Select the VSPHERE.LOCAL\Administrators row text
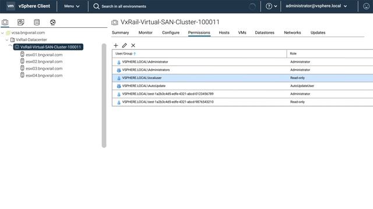The height and width of the screenshot is (209, 373). coord(146,70)
